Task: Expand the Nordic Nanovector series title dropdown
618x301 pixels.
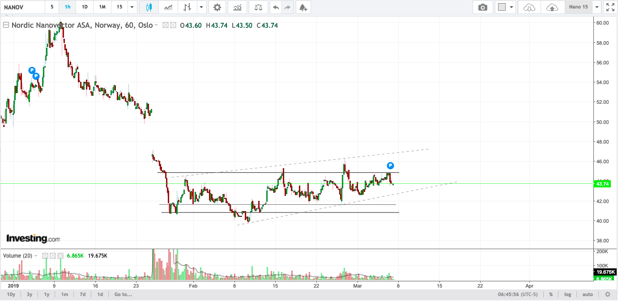Action: (x=156, y=25)
